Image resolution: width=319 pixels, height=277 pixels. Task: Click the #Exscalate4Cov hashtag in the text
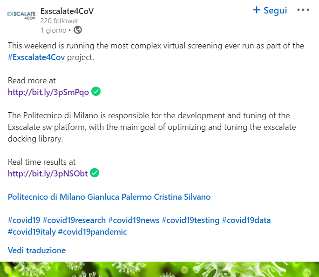(x=37, y=57)
